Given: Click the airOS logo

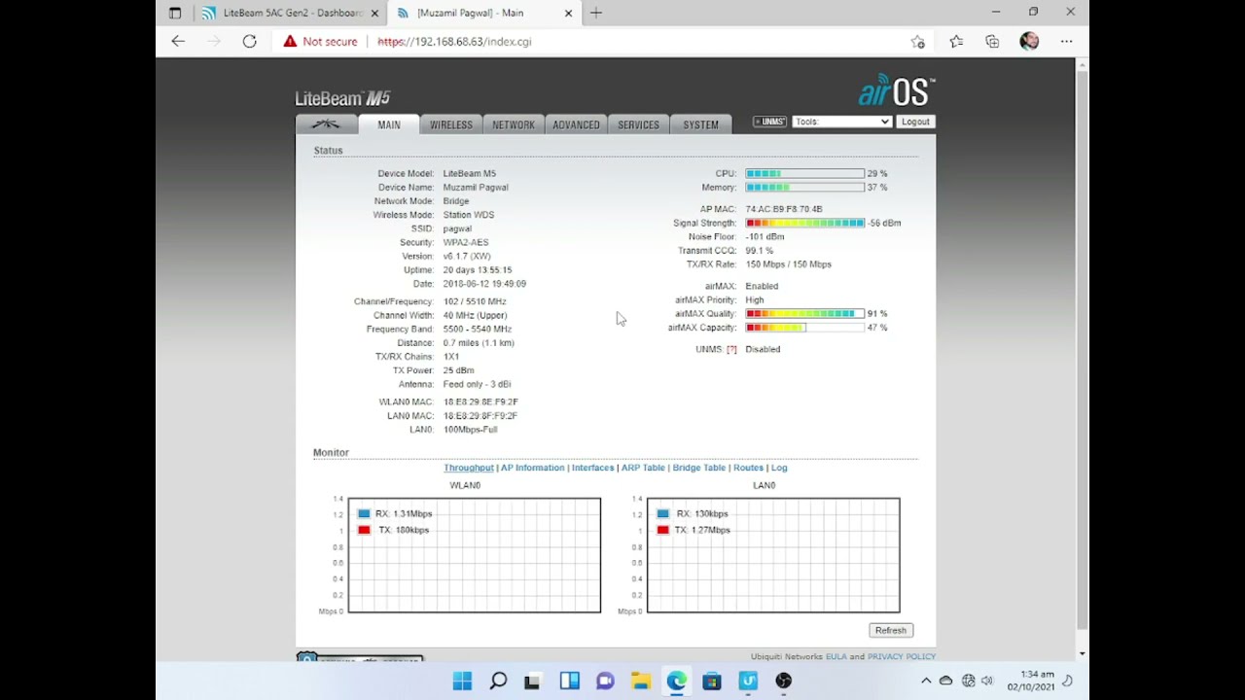Looking at the screenshot, I should (896, 89).
